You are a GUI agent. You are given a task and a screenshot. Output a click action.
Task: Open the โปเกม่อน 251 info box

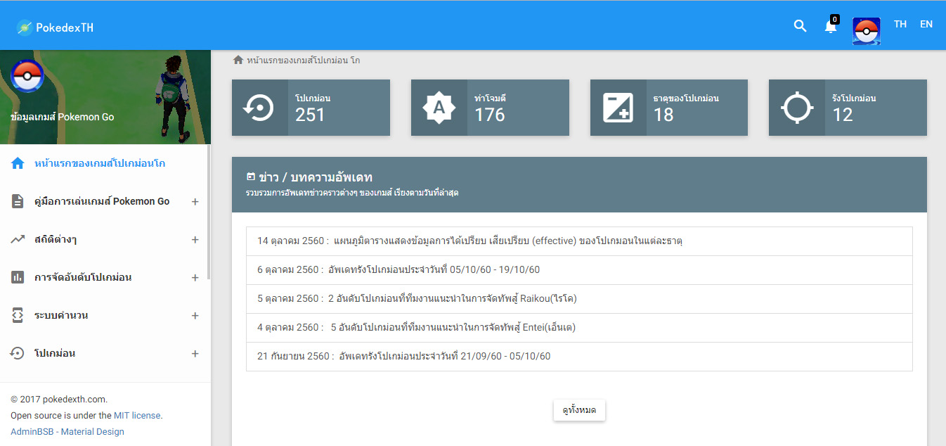coord(311,108)
